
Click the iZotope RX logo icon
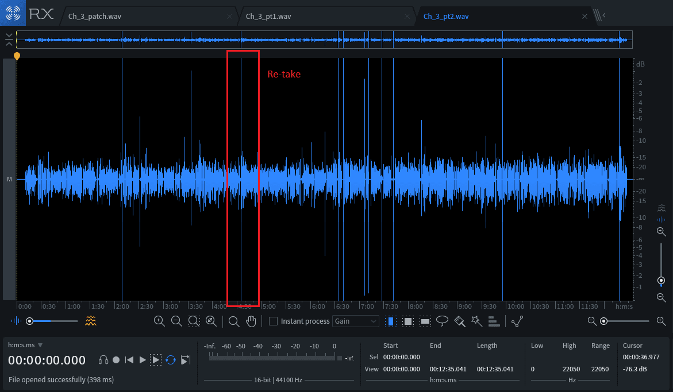tap(13, 13)
